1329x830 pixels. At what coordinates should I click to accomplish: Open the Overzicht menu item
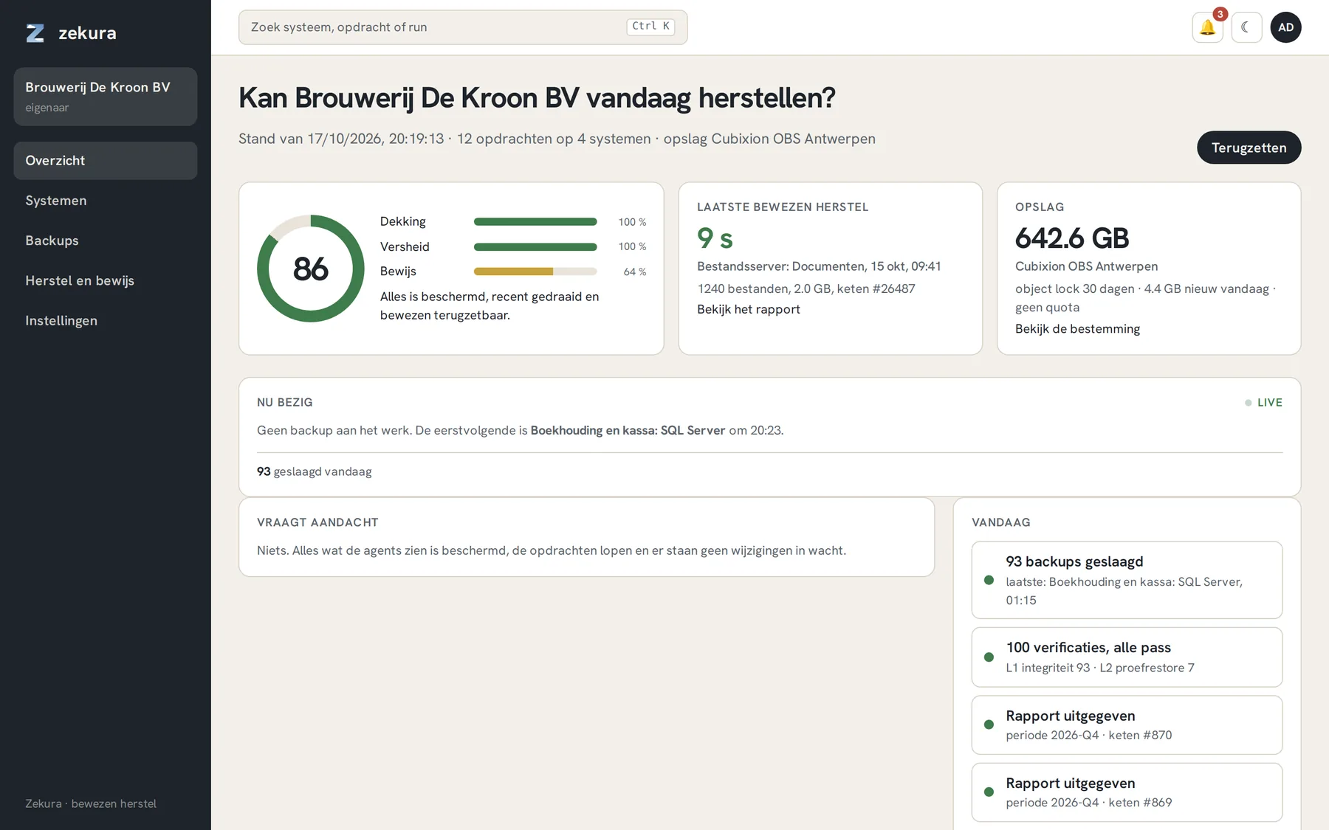click(106, 161)
